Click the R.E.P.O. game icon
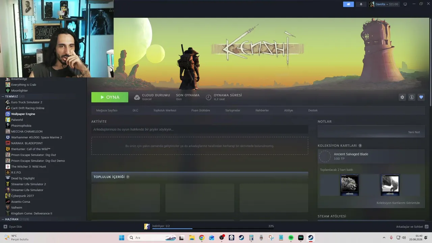The image size is (432, 243). point(8,172)
